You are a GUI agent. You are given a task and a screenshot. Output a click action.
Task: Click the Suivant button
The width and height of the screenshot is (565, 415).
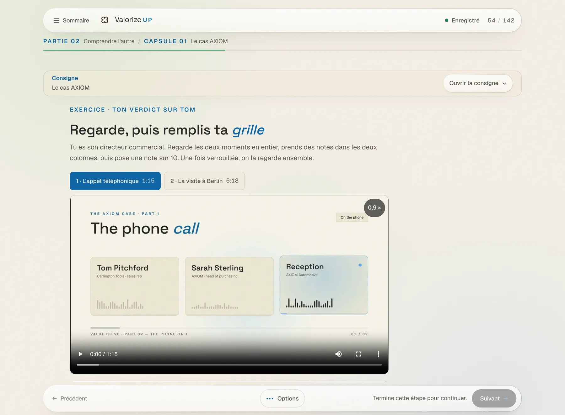coord(494,398)
